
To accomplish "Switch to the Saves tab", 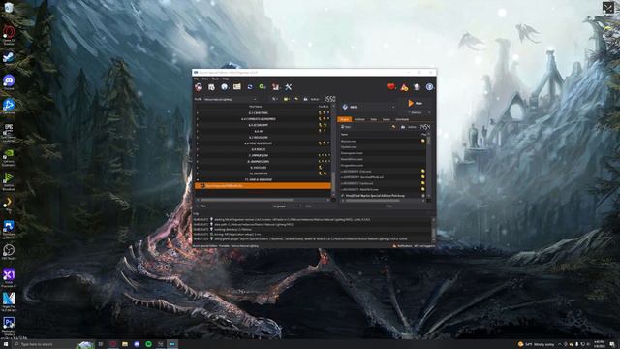I will 386,119.
